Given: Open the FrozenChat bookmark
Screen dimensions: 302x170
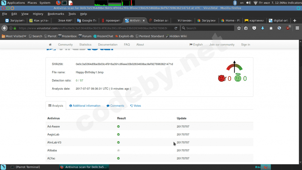Looking at the screenshot, I should coord(103,36).
